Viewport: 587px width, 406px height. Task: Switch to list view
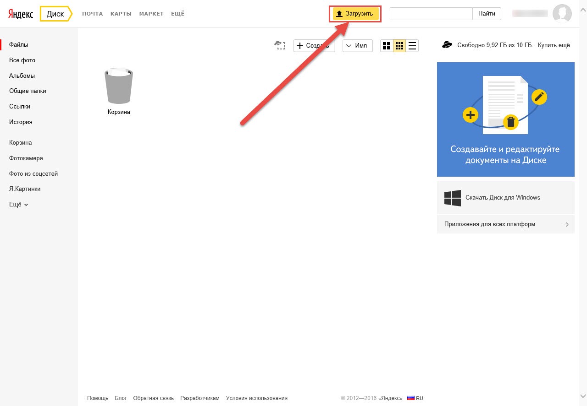(x=412, y=46)
